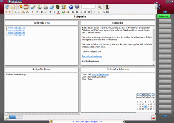Toggle strikethrough formatting
Image resolution: width=174 pixels, height=123 pixels.
click(54, 12)
